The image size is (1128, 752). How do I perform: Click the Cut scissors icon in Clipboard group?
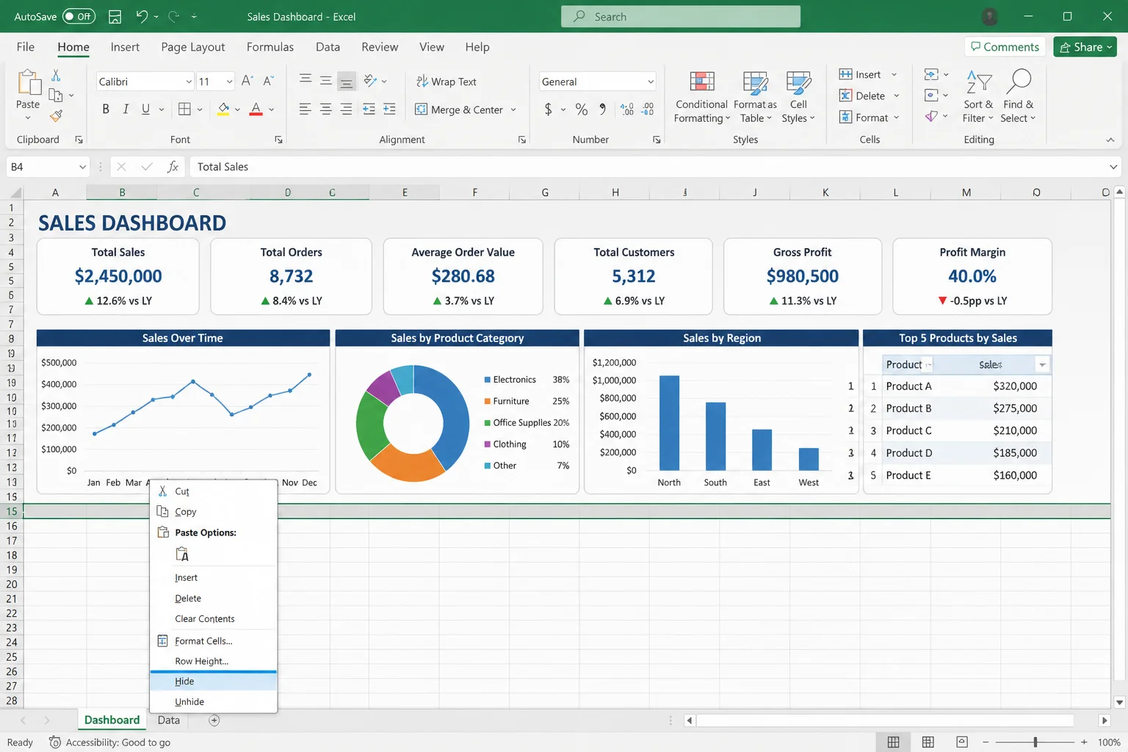coord(56,75)
